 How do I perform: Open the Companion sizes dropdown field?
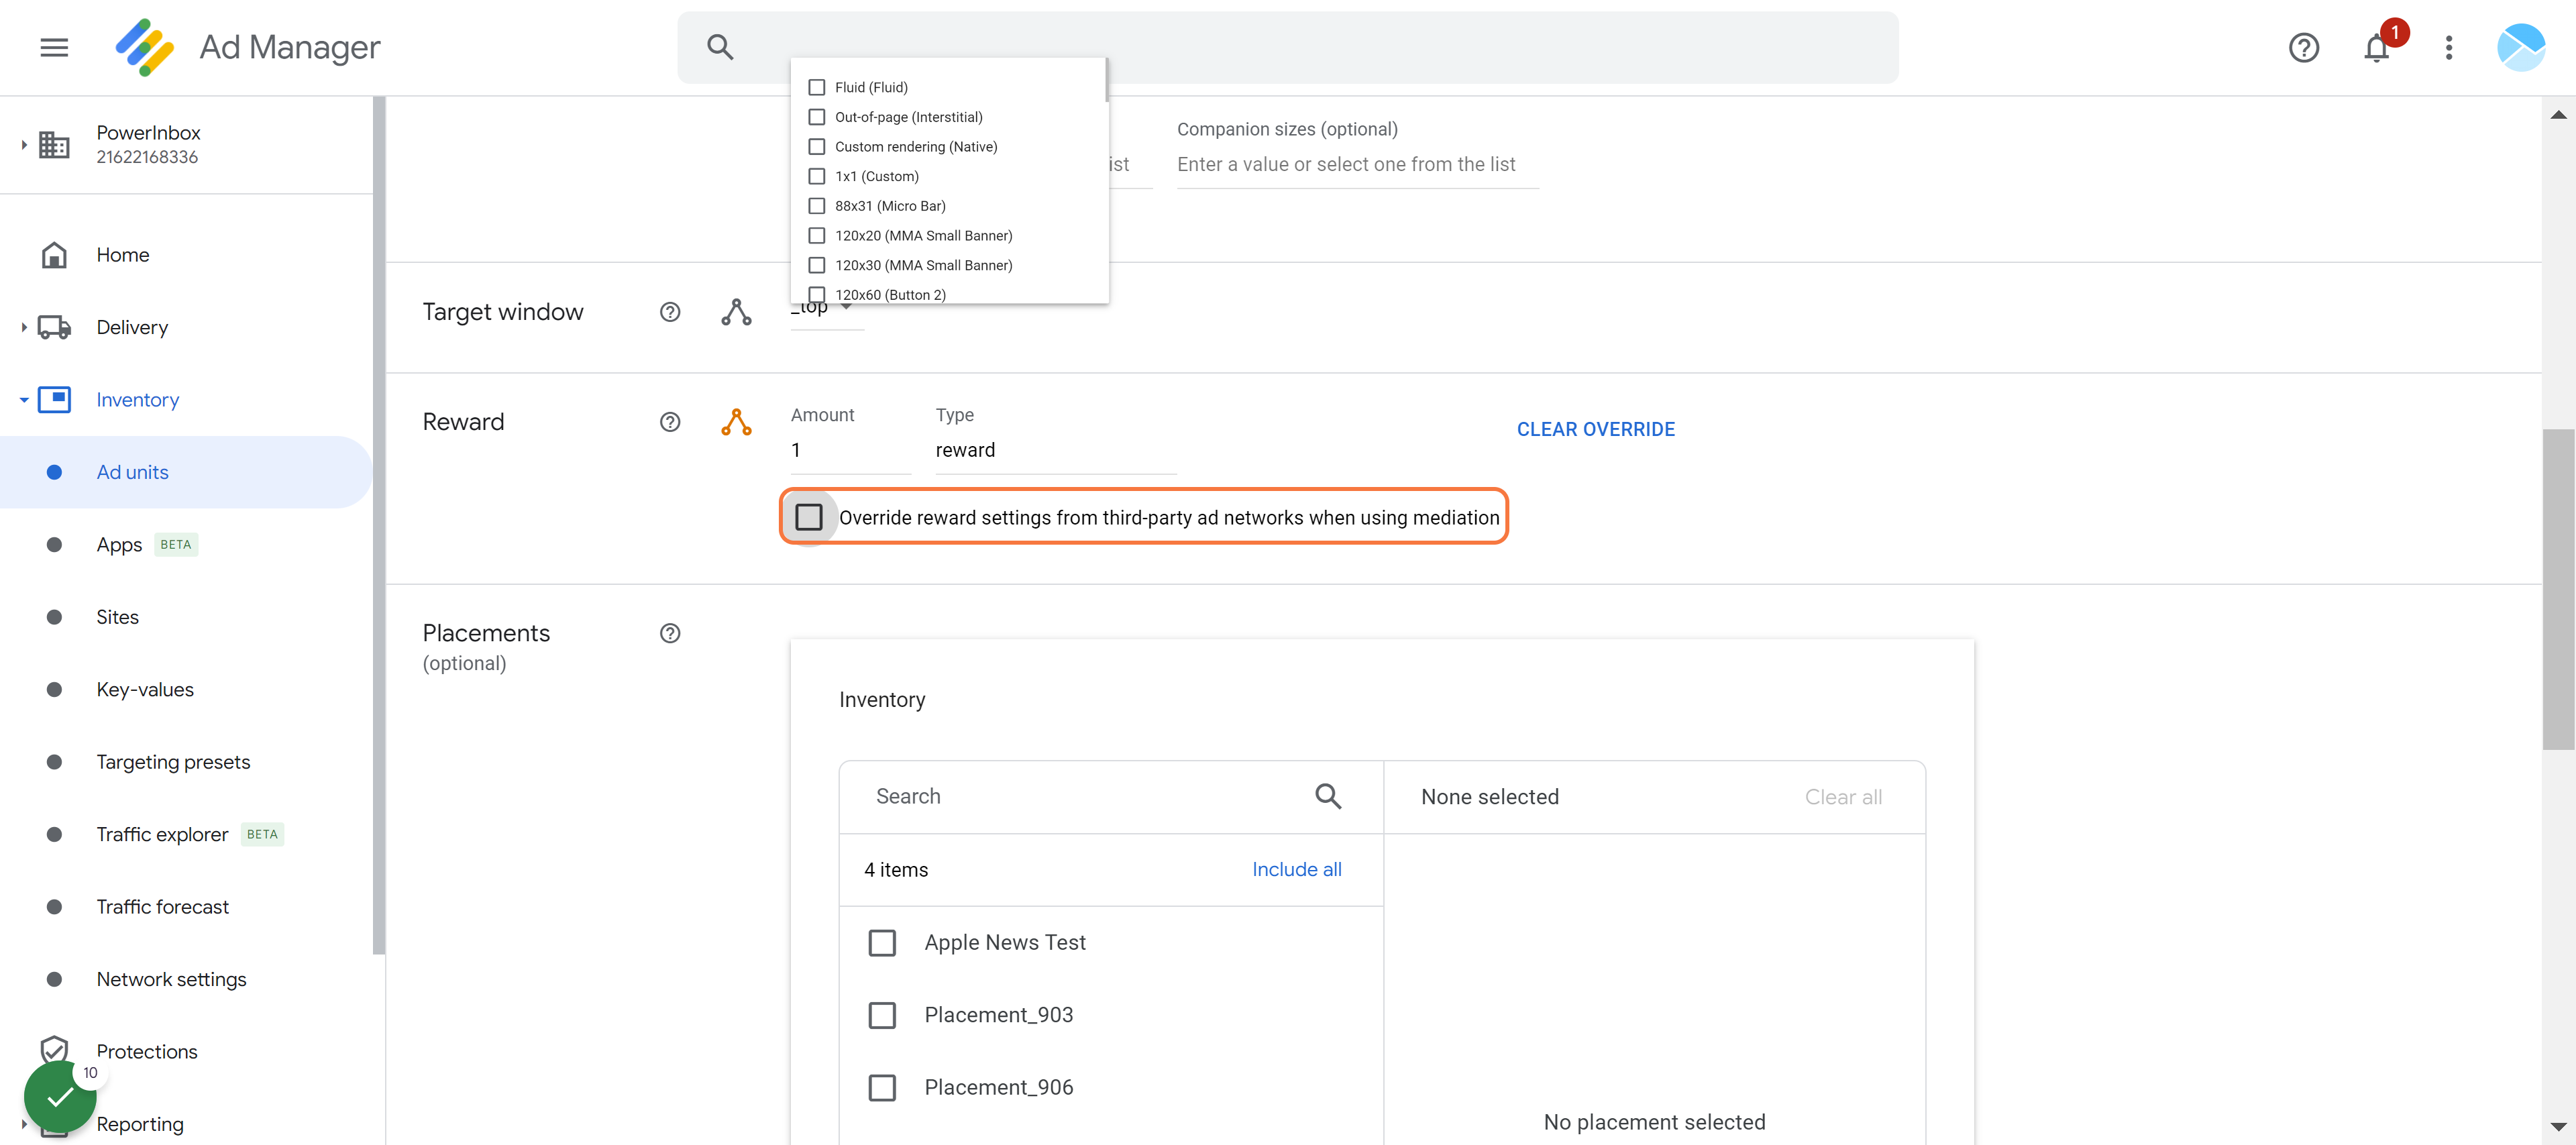coord(1357,164)
